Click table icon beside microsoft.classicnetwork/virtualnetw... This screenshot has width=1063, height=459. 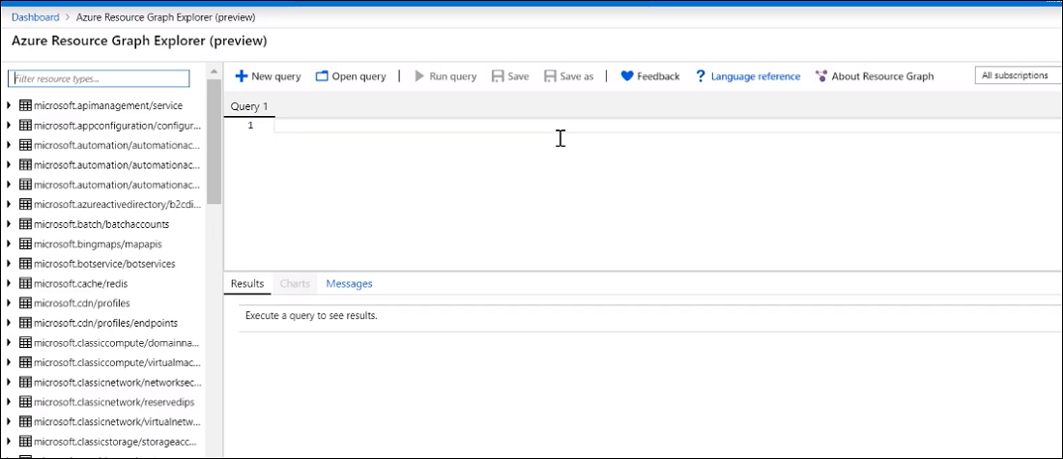click(x=26, y=421)
